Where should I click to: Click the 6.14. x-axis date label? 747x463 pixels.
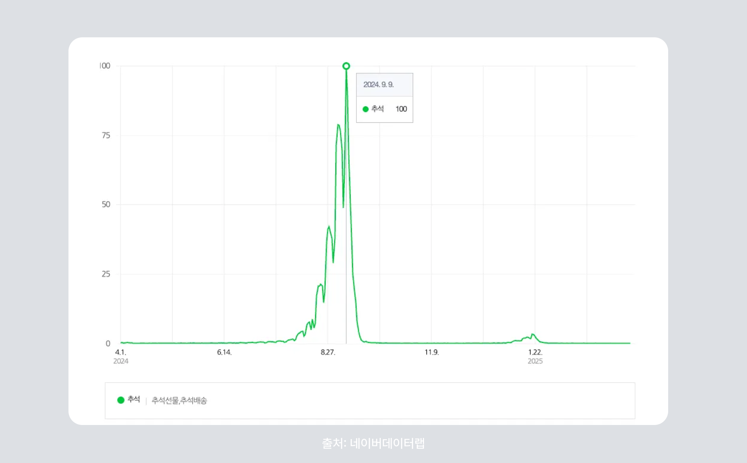224,352
